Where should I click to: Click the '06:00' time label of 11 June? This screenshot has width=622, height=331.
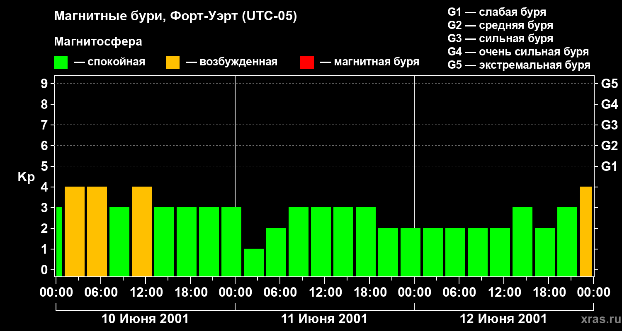click(280, 292)
